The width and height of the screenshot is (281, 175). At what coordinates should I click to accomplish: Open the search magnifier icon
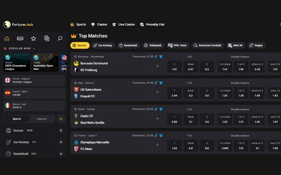point(60,38)
